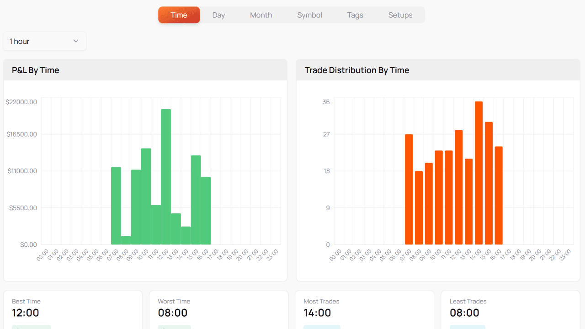Expand the 1 hour interval dropdown
This screenshot has width=585, height=329.
coord(45,41)
